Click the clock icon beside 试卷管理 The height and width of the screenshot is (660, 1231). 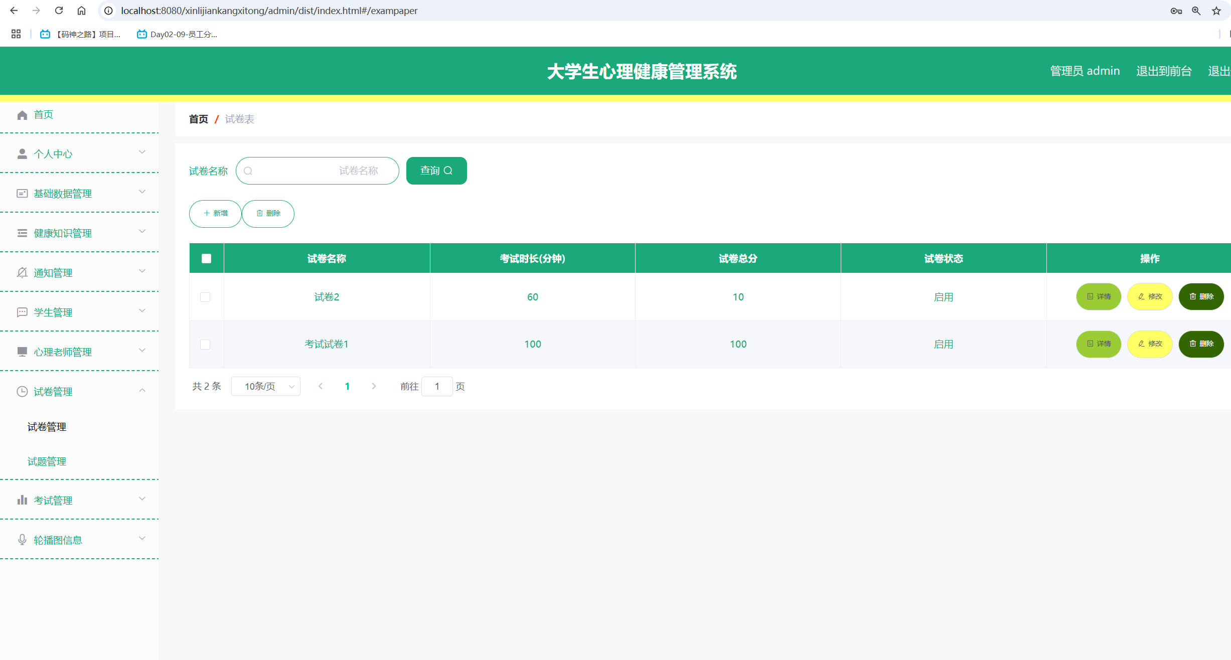point(22,392)
